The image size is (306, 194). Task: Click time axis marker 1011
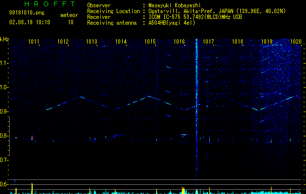click(34, 42)
